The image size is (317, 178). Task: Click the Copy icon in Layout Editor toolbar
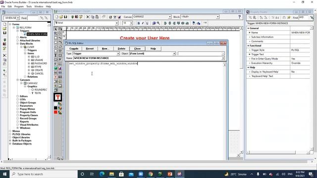point(93,17)
